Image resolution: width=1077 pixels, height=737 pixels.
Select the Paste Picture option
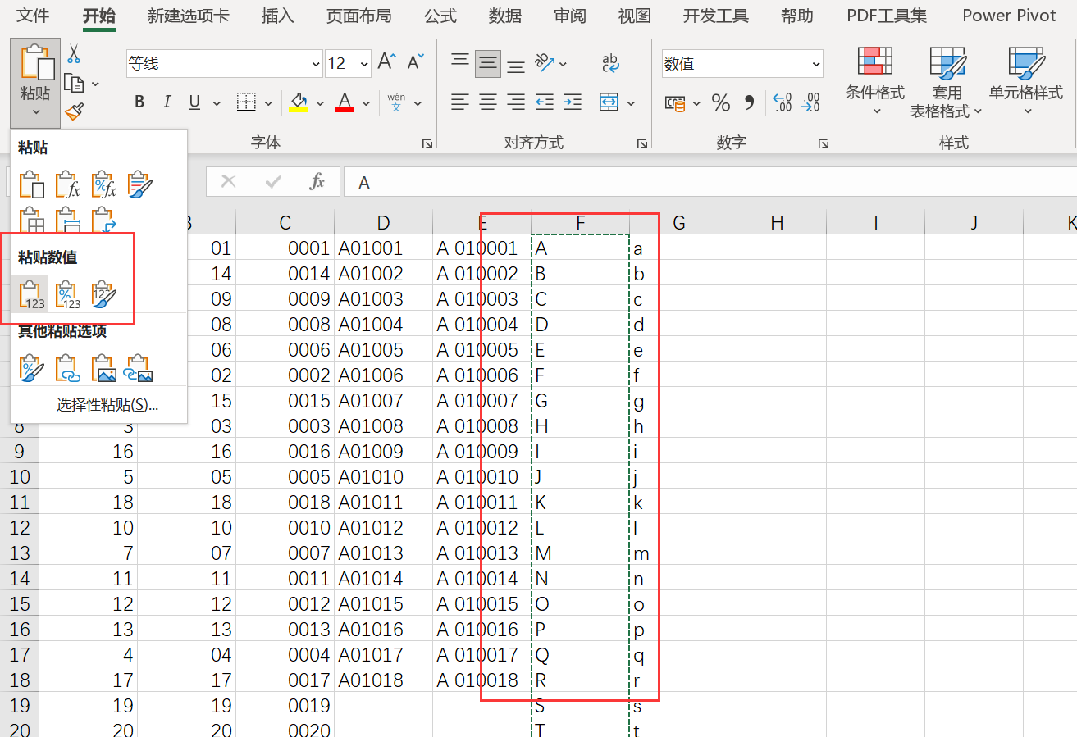103,367
